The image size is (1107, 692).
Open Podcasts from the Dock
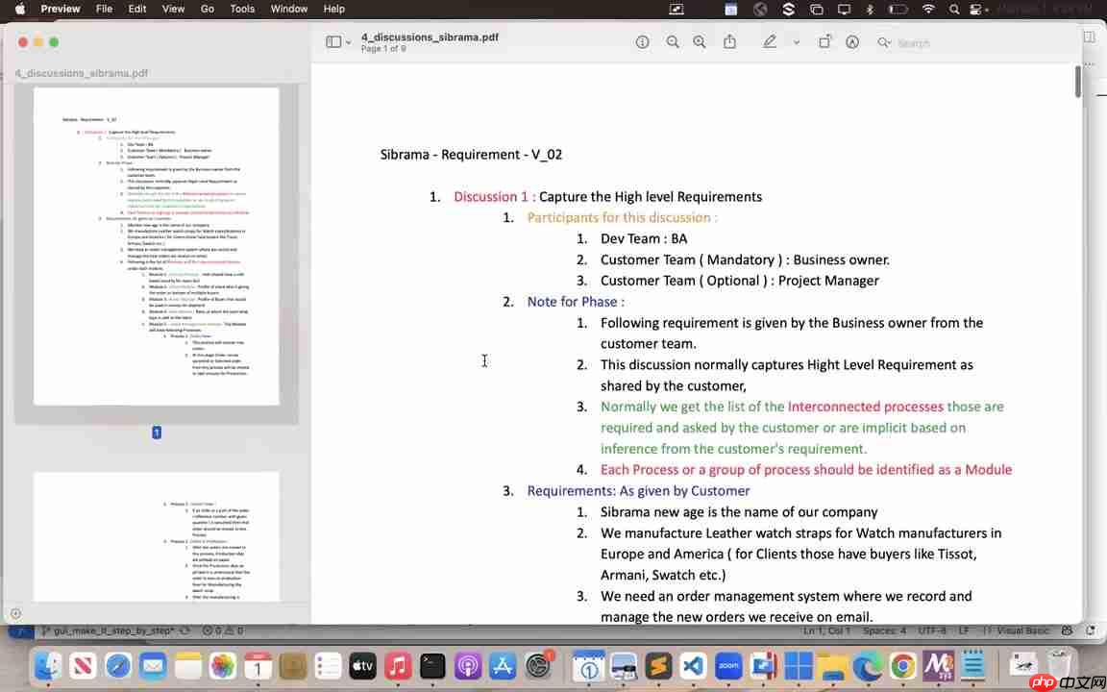pyautogui.click(x=467, y=666)
